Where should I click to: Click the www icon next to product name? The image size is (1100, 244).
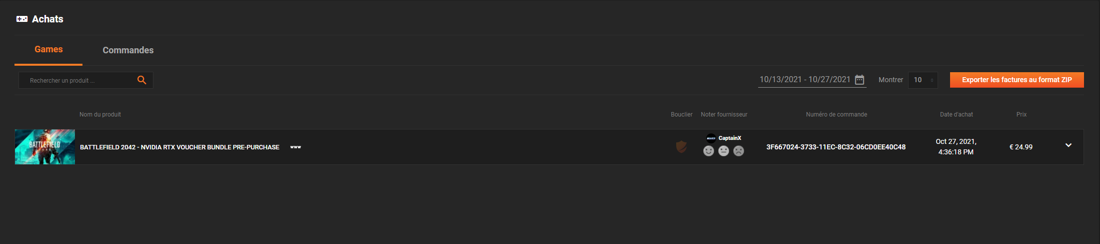pos(296,147)
